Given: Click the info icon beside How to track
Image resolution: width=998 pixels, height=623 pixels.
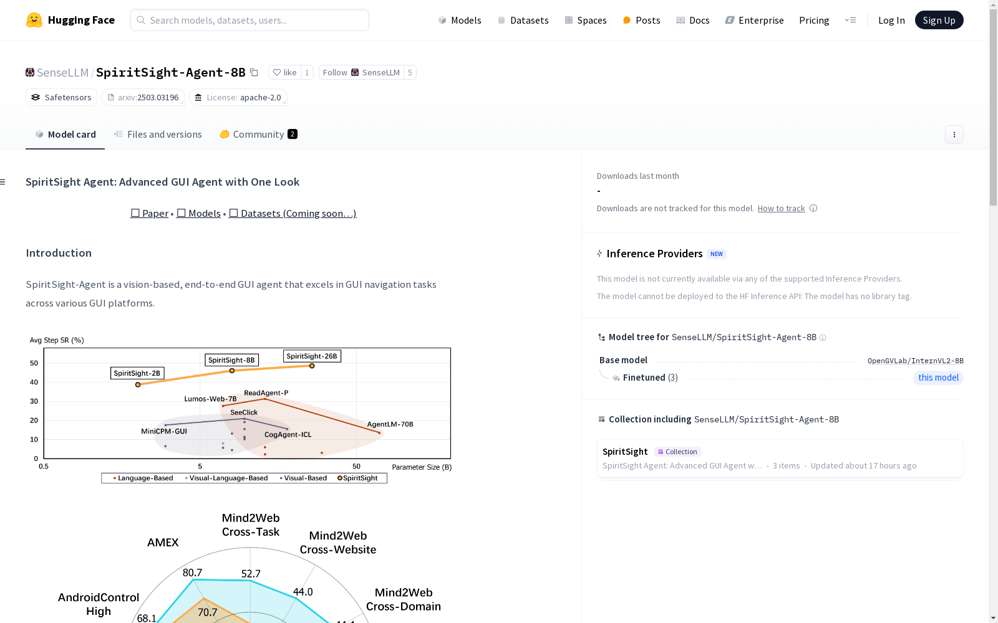Looking at the screenshot, I should point(813,208).
